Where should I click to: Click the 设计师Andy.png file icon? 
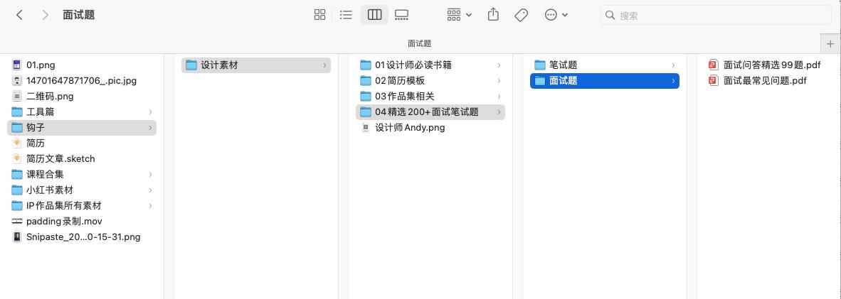tap(365, 128)
